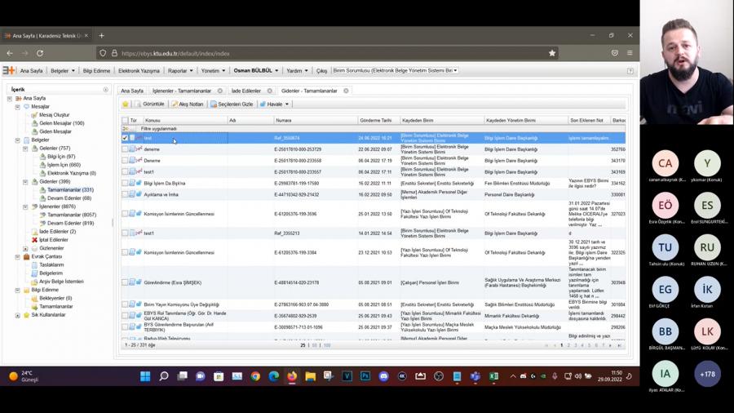Image resolution: width=734 pixels, height=413 pixels.
Task: Go to last page of grid
Action: (x=619, y=345)
